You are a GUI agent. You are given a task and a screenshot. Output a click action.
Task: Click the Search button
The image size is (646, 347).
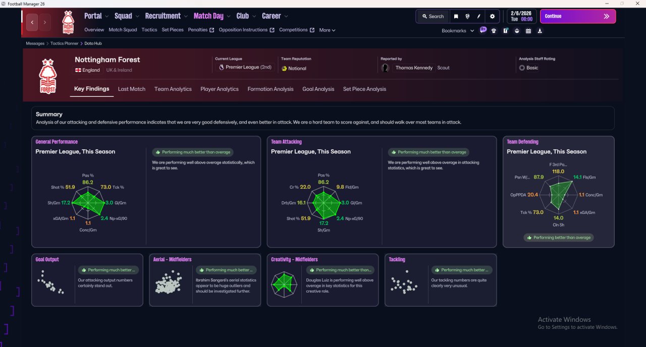pos(433,16)
